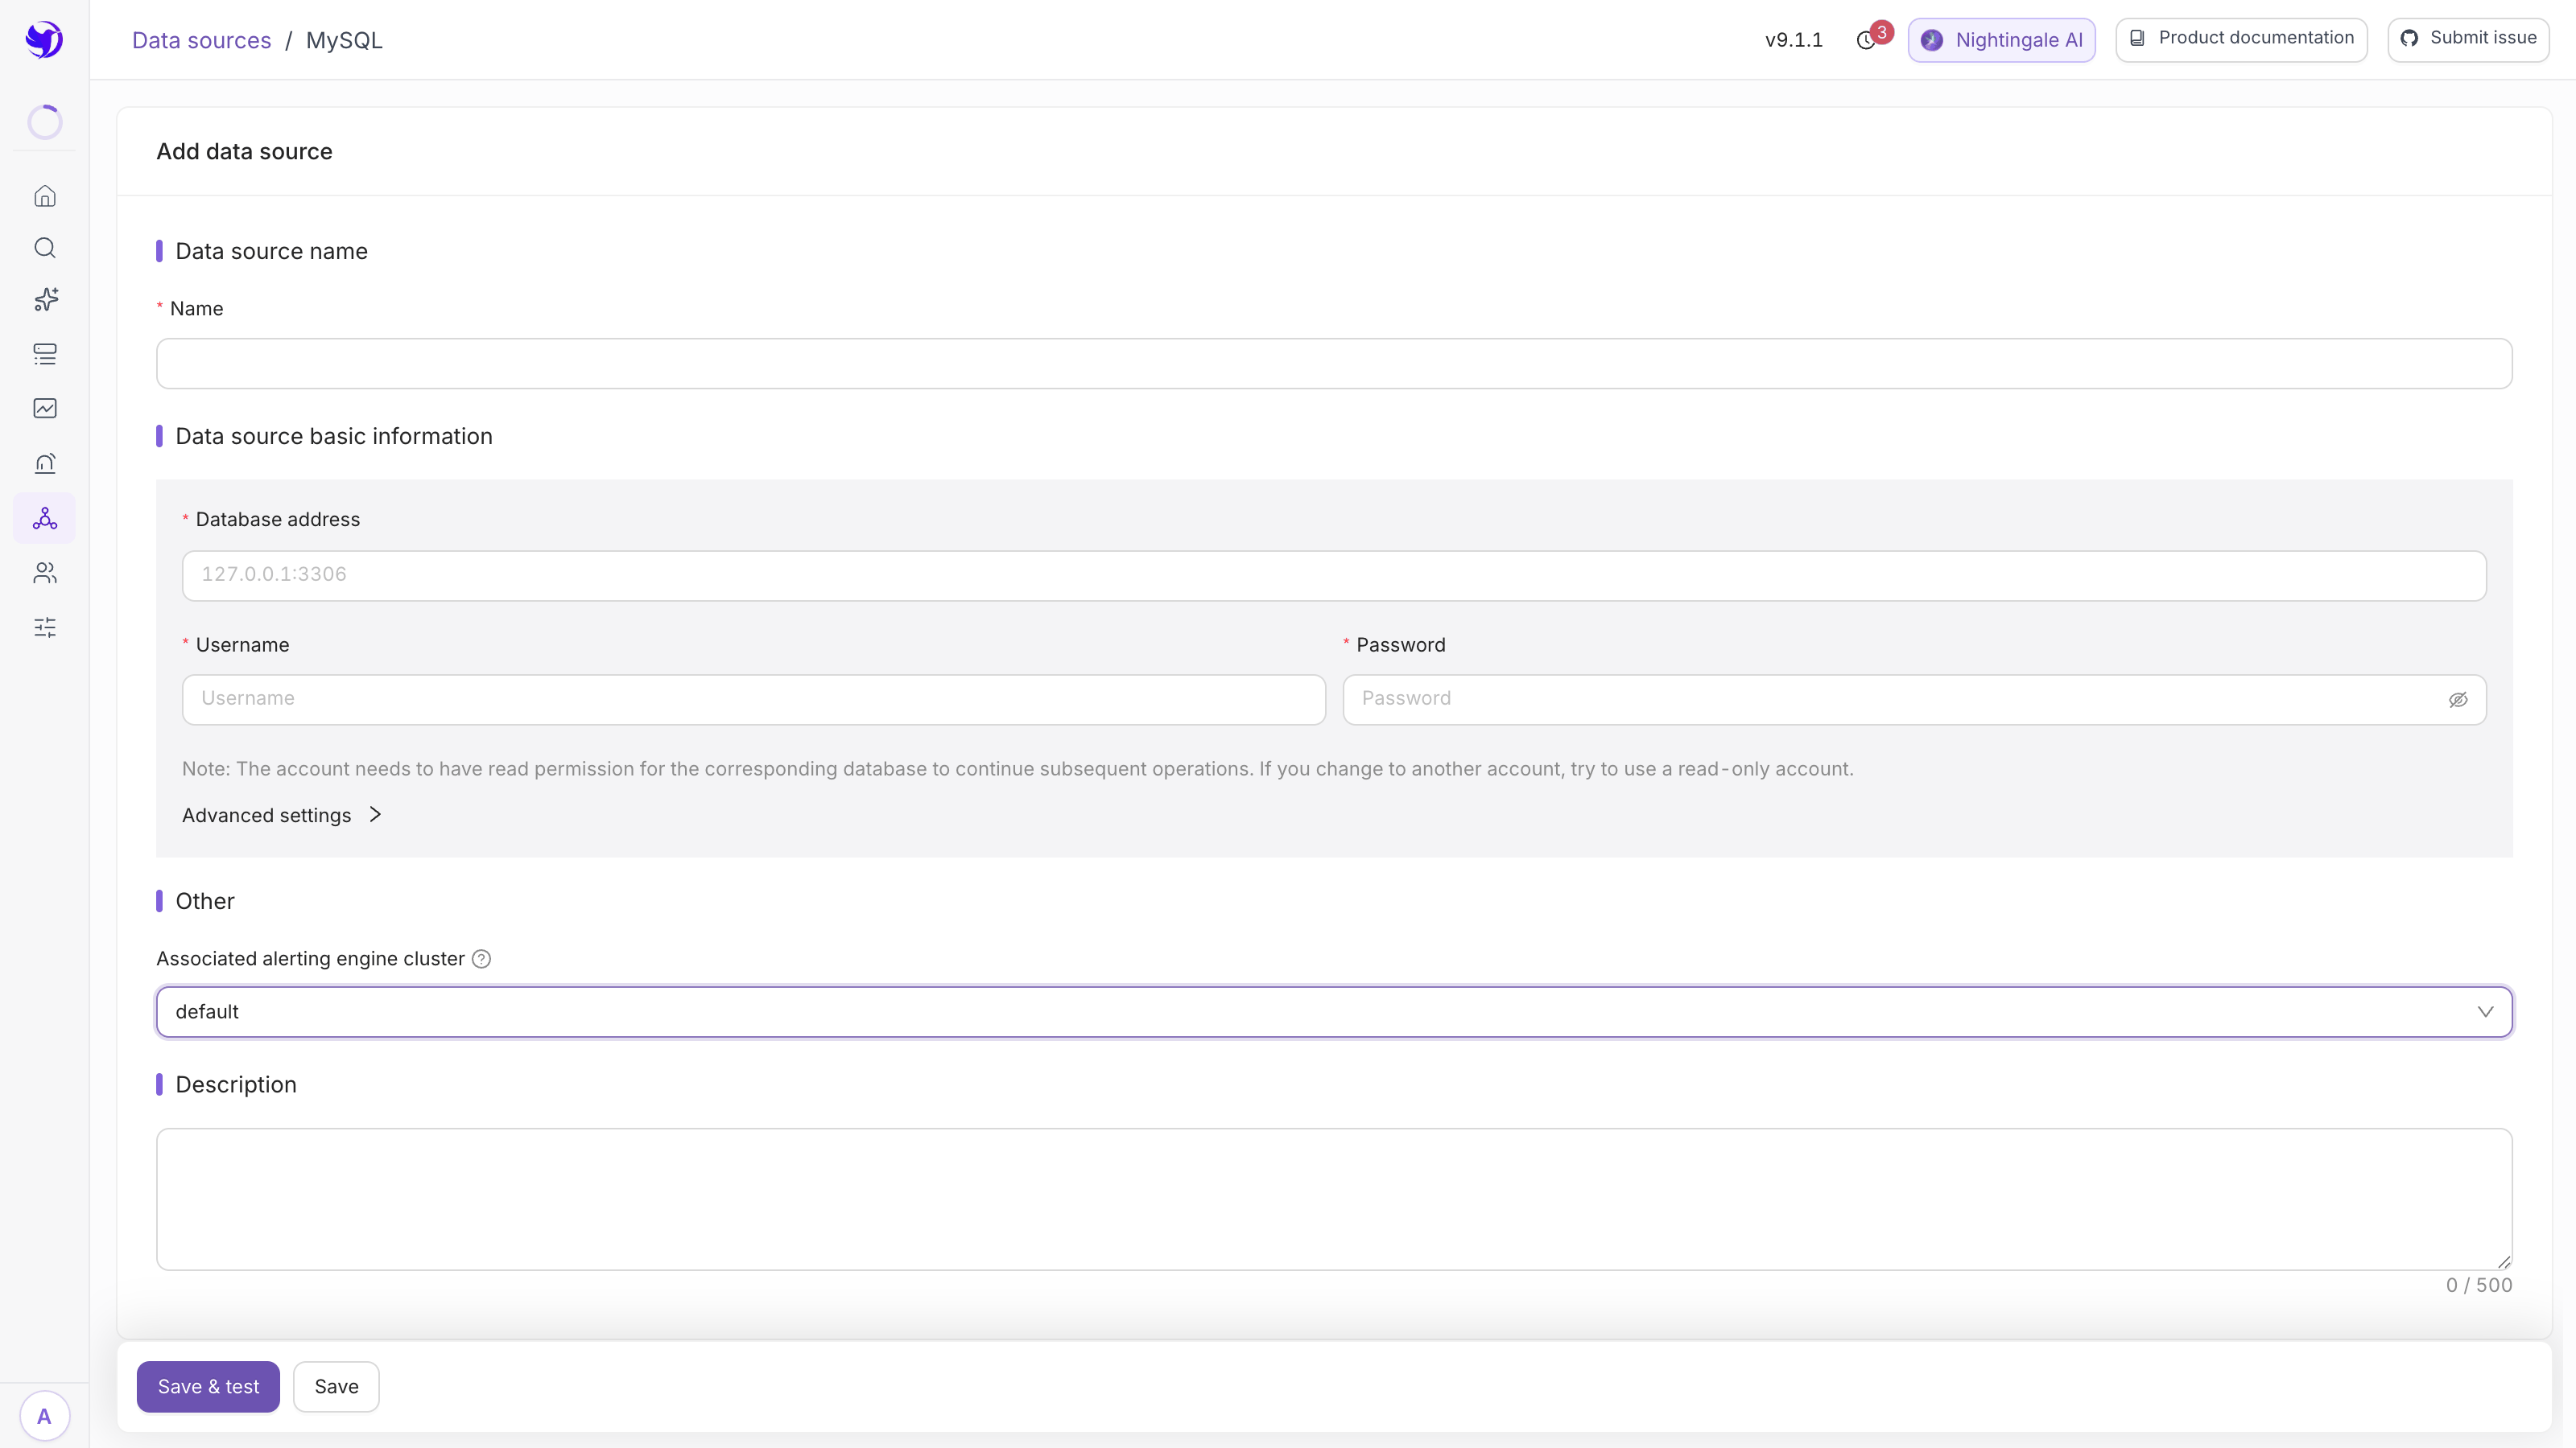2576x1448 pixels.
Task: Click the Nightingale logo icon
Action: [x=44, y=39]
